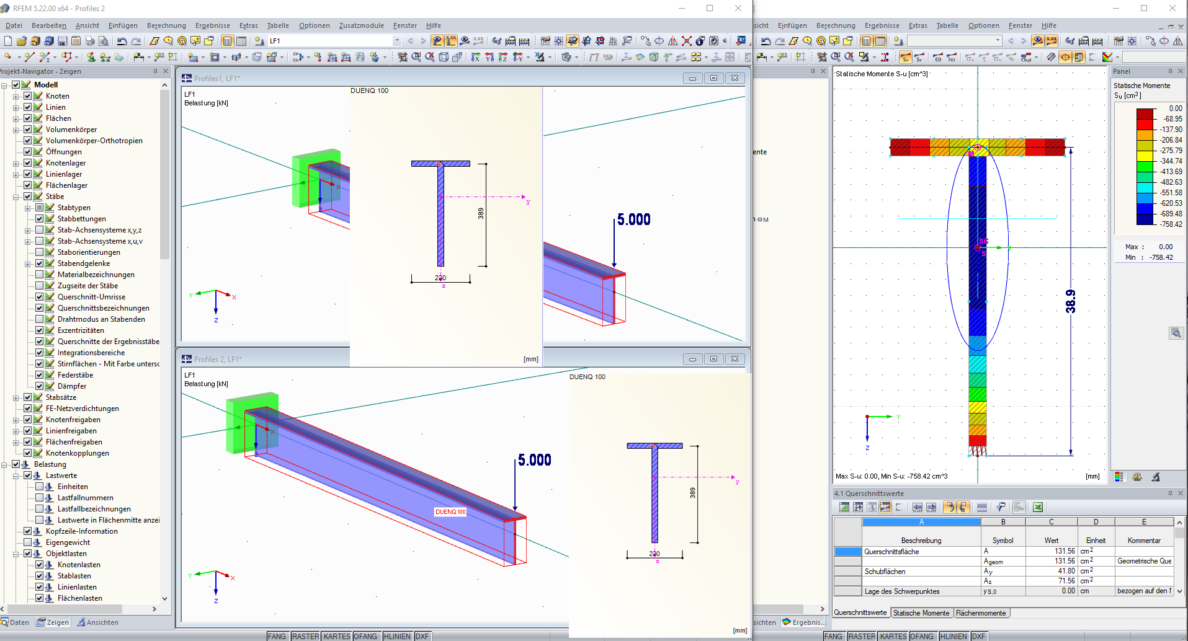Image resolution: width=1188 pixels, height=641 pixels.
Task: Toggle visibility of Knotenlager in navigator
Action: 28,163
